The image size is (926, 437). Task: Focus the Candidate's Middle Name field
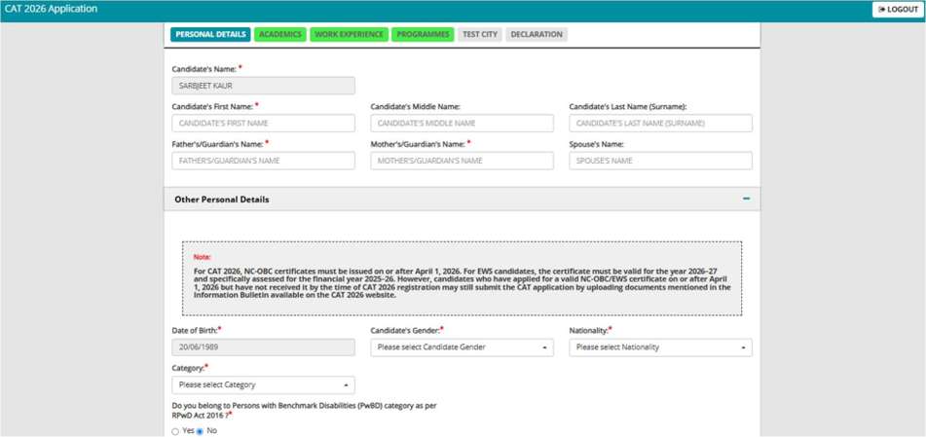(462, 124)
